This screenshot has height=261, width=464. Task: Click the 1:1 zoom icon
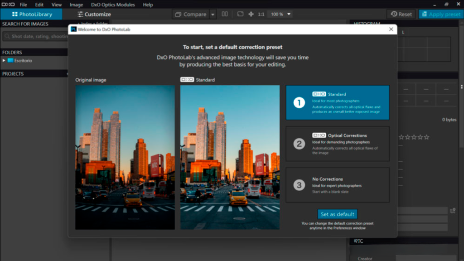(261, 14)
